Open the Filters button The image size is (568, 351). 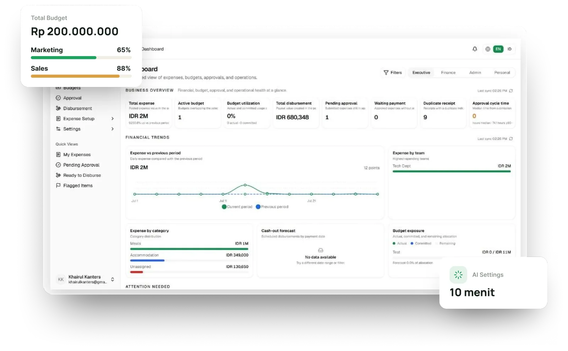pos(393,72)
